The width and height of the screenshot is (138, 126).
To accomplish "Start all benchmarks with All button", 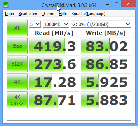I will pyautogui.click(x=17, y=28).
